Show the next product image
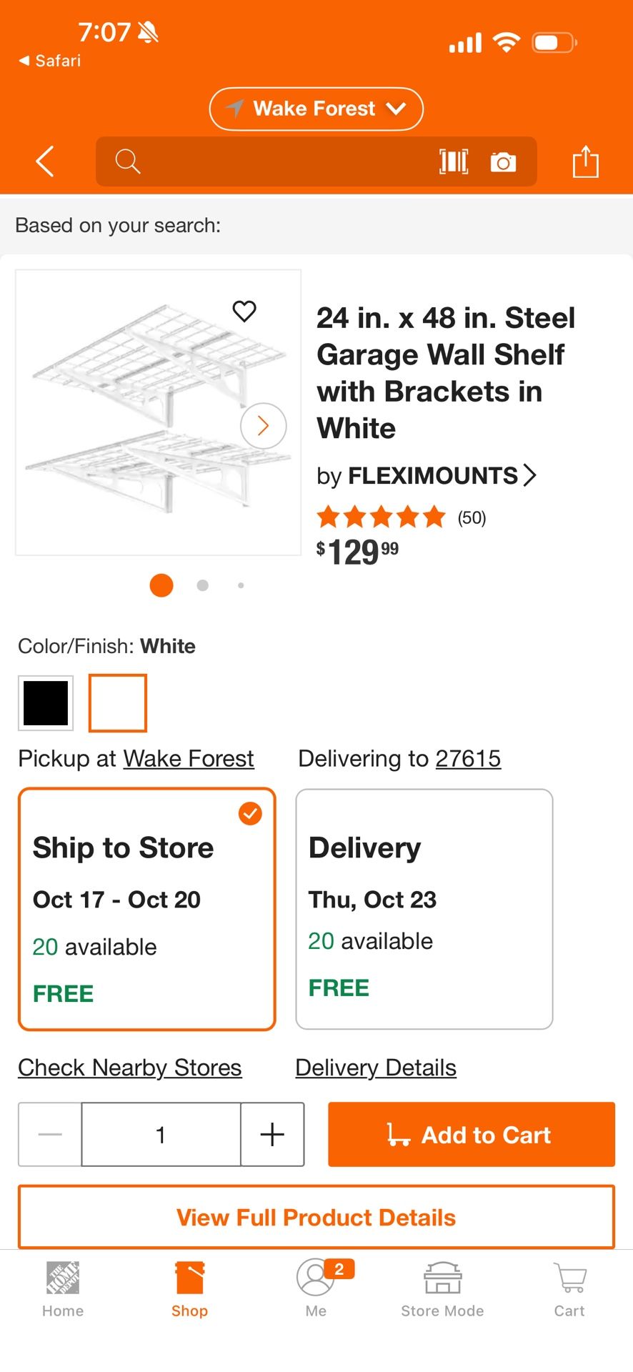633x1372 pixels. (x=262, y=425)
